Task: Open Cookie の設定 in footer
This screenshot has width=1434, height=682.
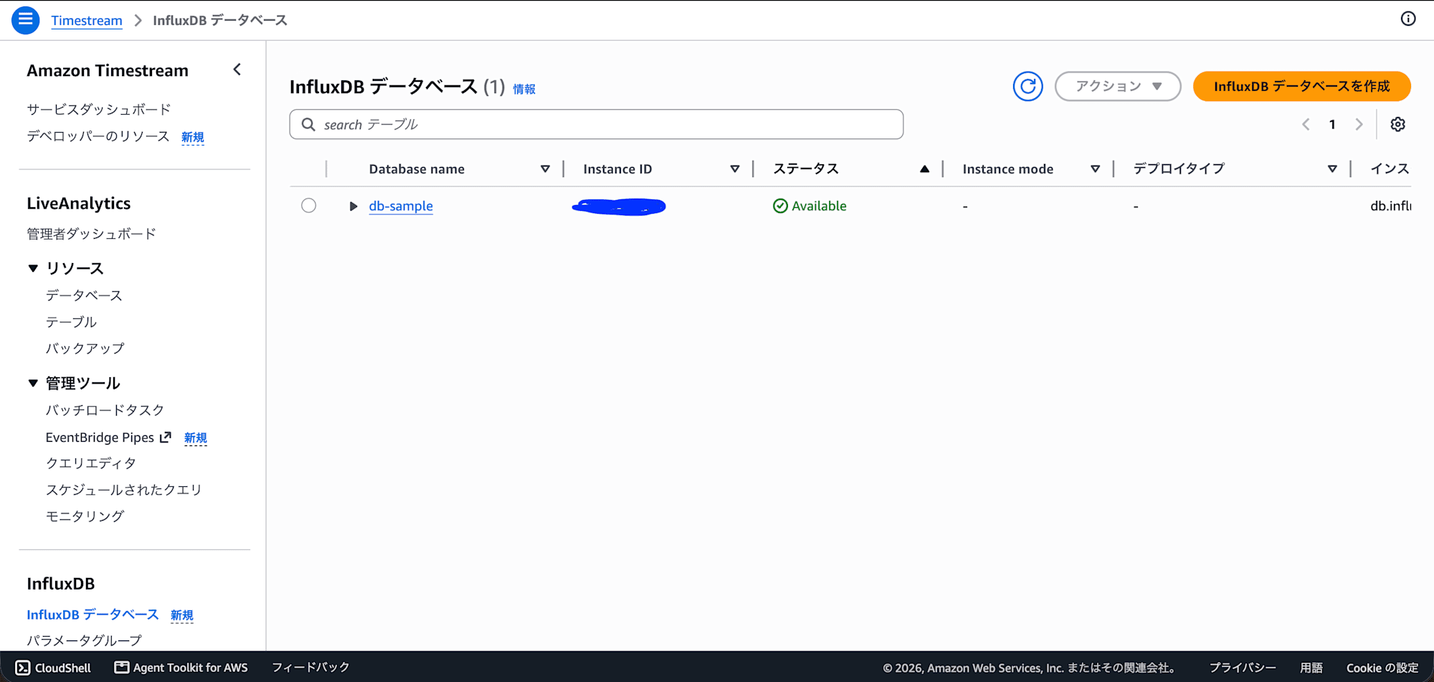Action: click(1382, 668)
